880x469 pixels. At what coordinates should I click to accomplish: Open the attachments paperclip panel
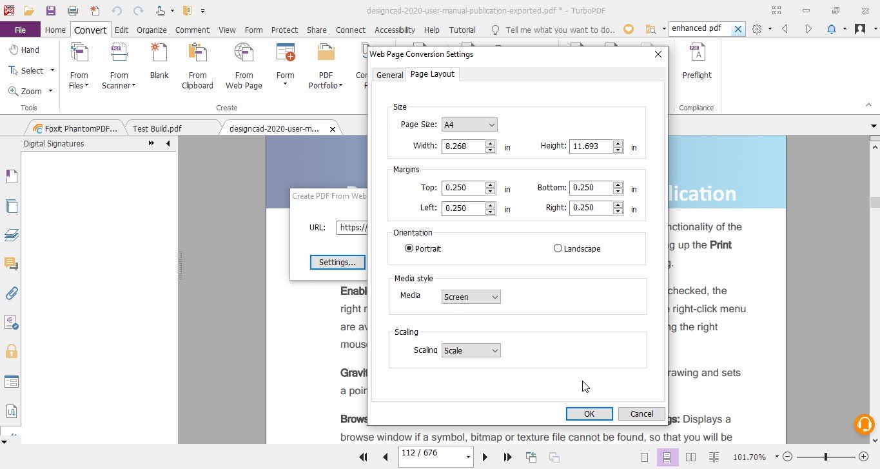[11, 293]
